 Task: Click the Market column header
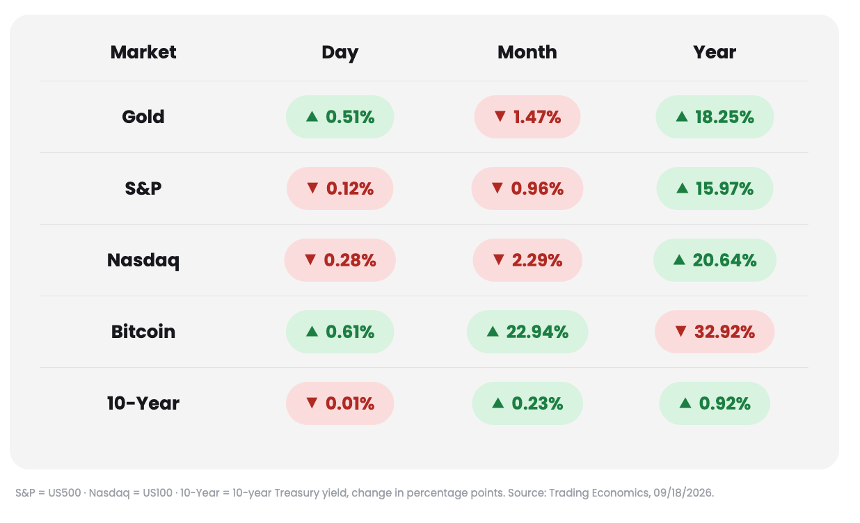pos(143,52)
